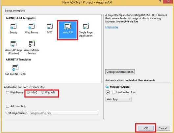Pick the Azure Mobile Service template icon
This screenshot has width=174, height=133.
pyautogui.click(x=32, y=44)
